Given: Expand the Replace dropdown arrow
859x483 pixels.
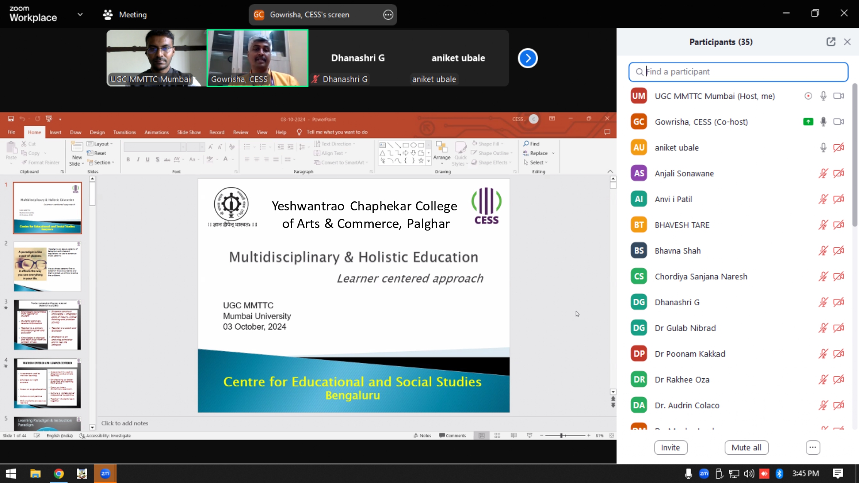Looking at the screenshot, I should pos(553,153).
